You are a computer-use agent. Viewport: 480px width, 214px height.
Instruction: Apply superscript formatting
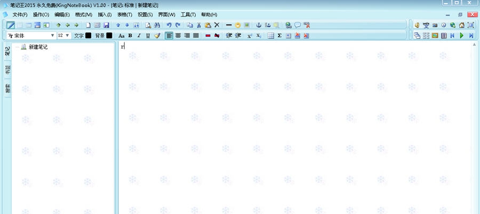pos(250,36)
